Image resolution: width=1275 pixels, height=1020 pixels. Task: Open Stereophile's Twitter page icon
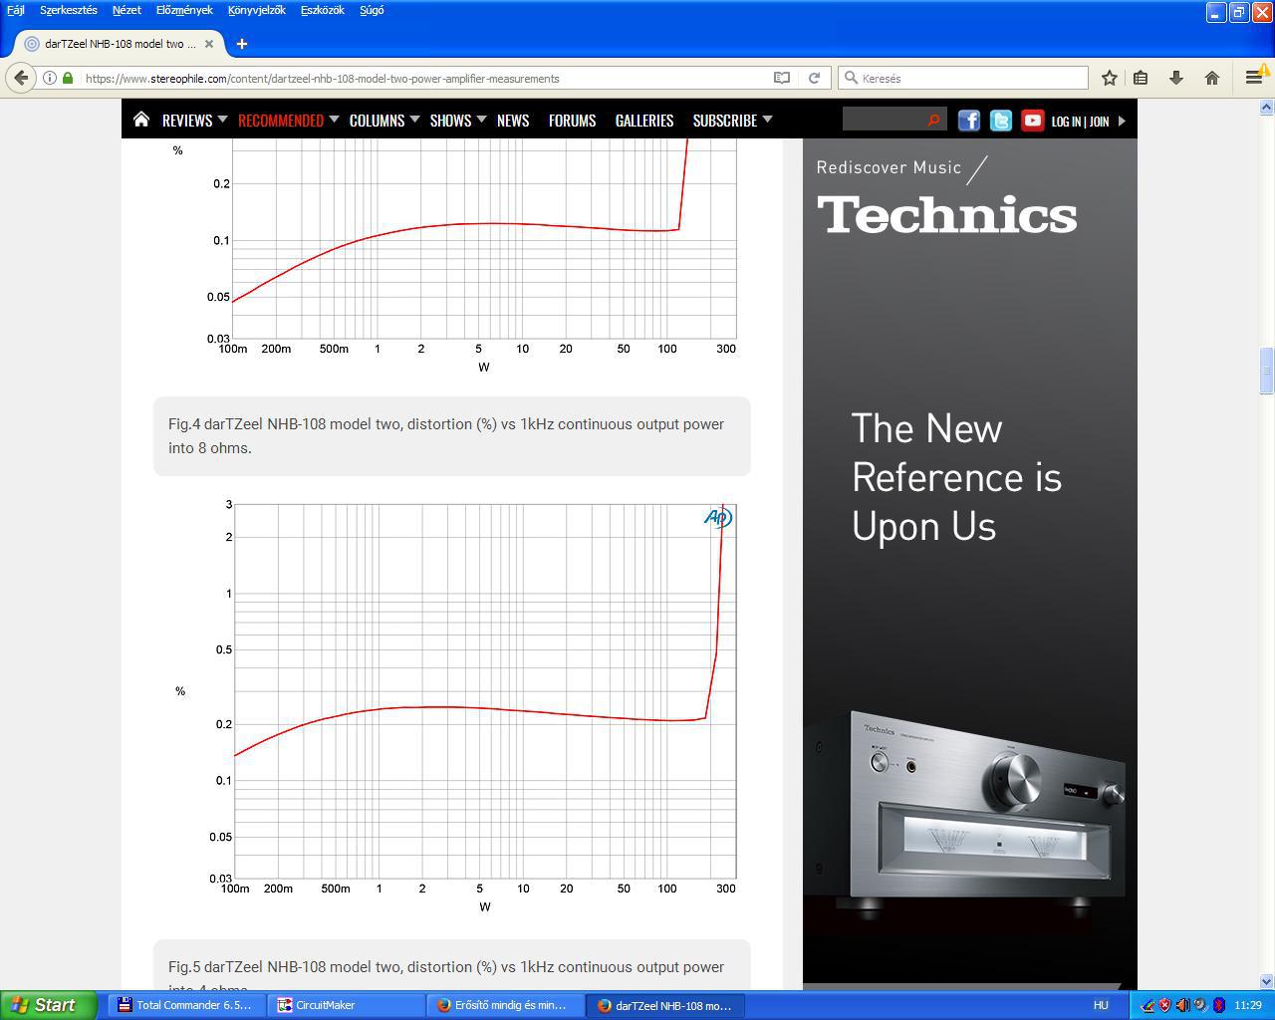click(x=1001, y=121)
